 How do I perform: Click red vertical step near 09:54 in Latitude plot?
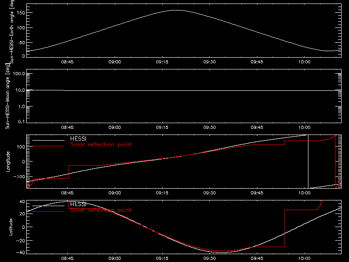point(285,228)
